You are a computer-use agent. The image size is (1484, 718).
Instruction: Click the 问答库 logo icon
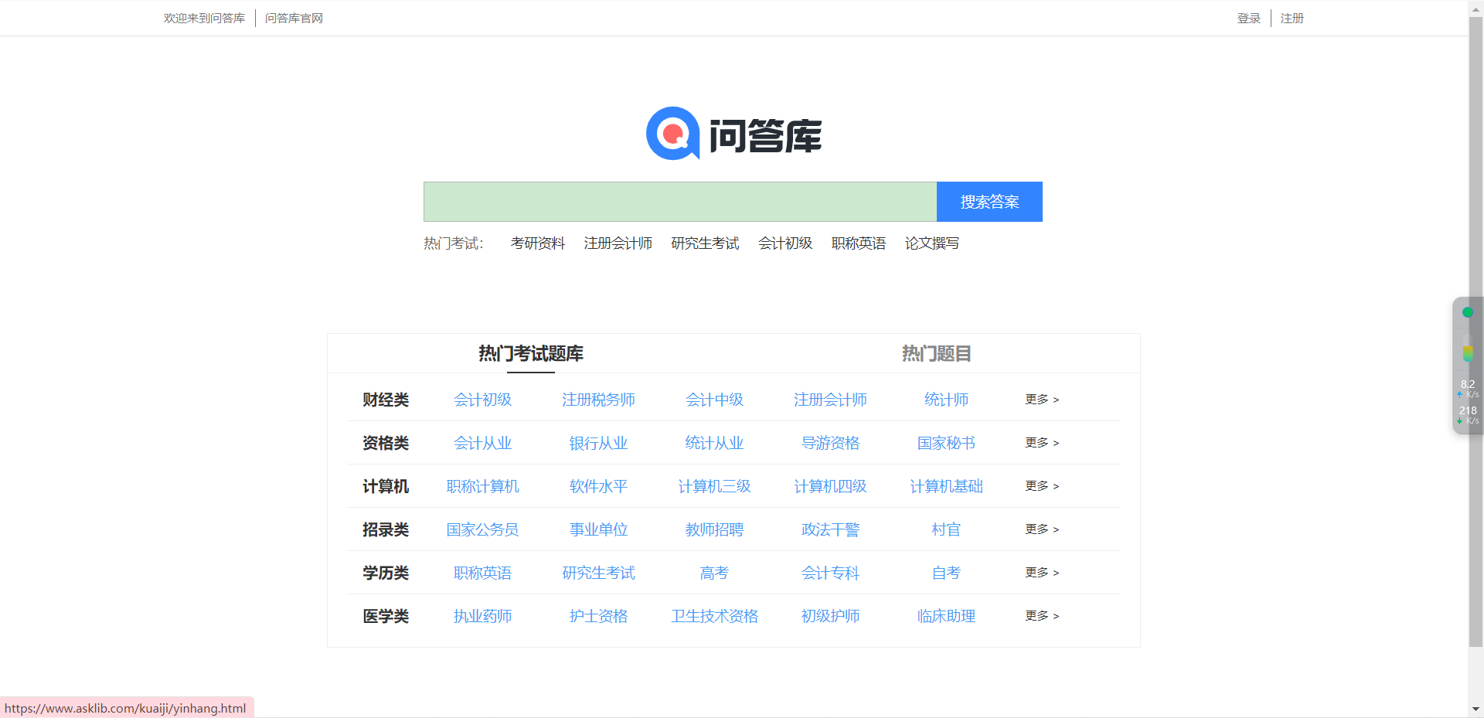coord(672,134)
